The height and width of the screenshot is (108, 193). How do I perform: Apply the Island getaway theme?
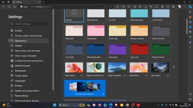click(x=139, y=16)
